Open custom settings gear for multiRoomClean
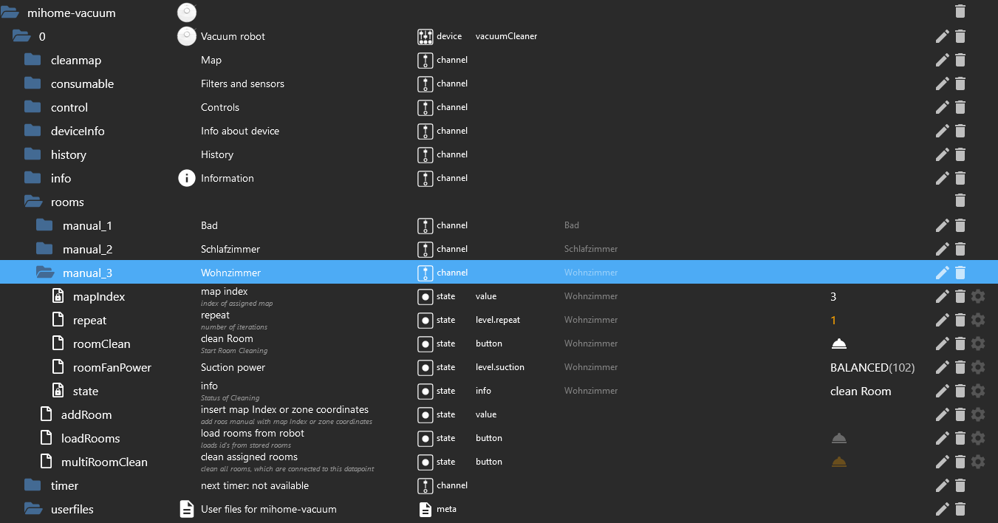 978,462
